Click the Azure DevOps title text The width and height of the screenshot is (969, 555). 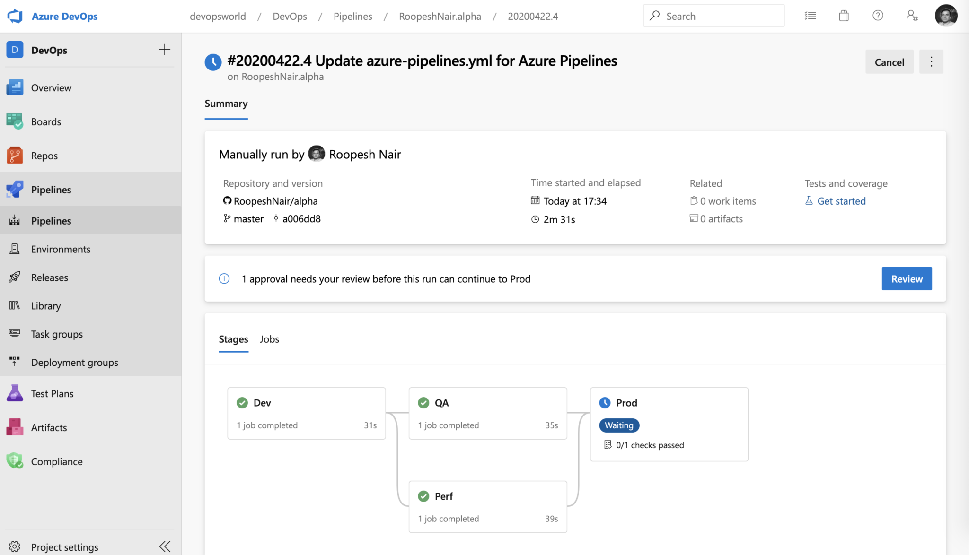click(x=64, y=16)
